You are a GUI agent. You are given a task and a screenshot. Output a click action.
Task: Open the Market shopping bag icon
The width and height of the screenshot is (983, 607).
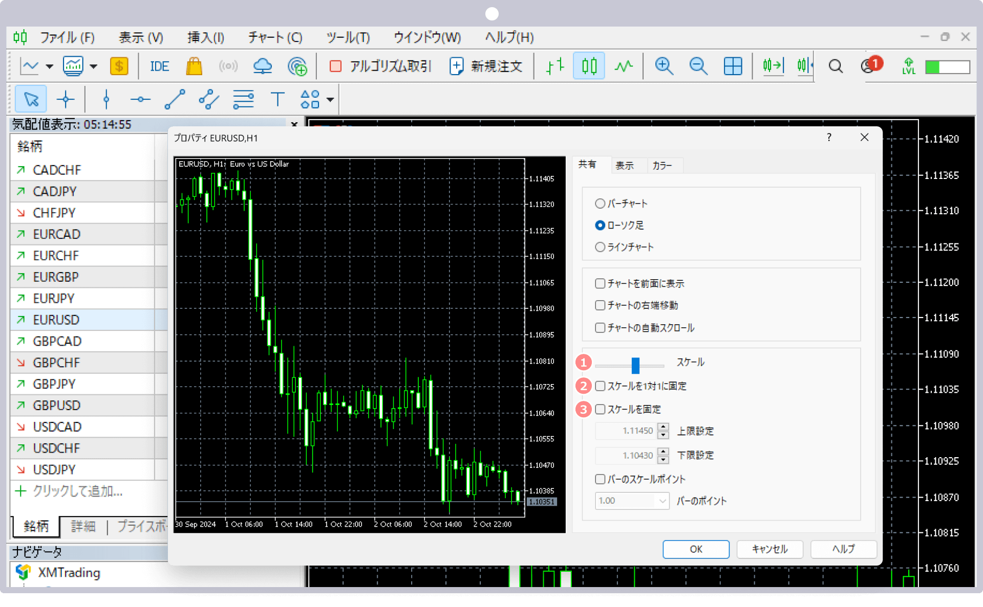pos(194,66)
